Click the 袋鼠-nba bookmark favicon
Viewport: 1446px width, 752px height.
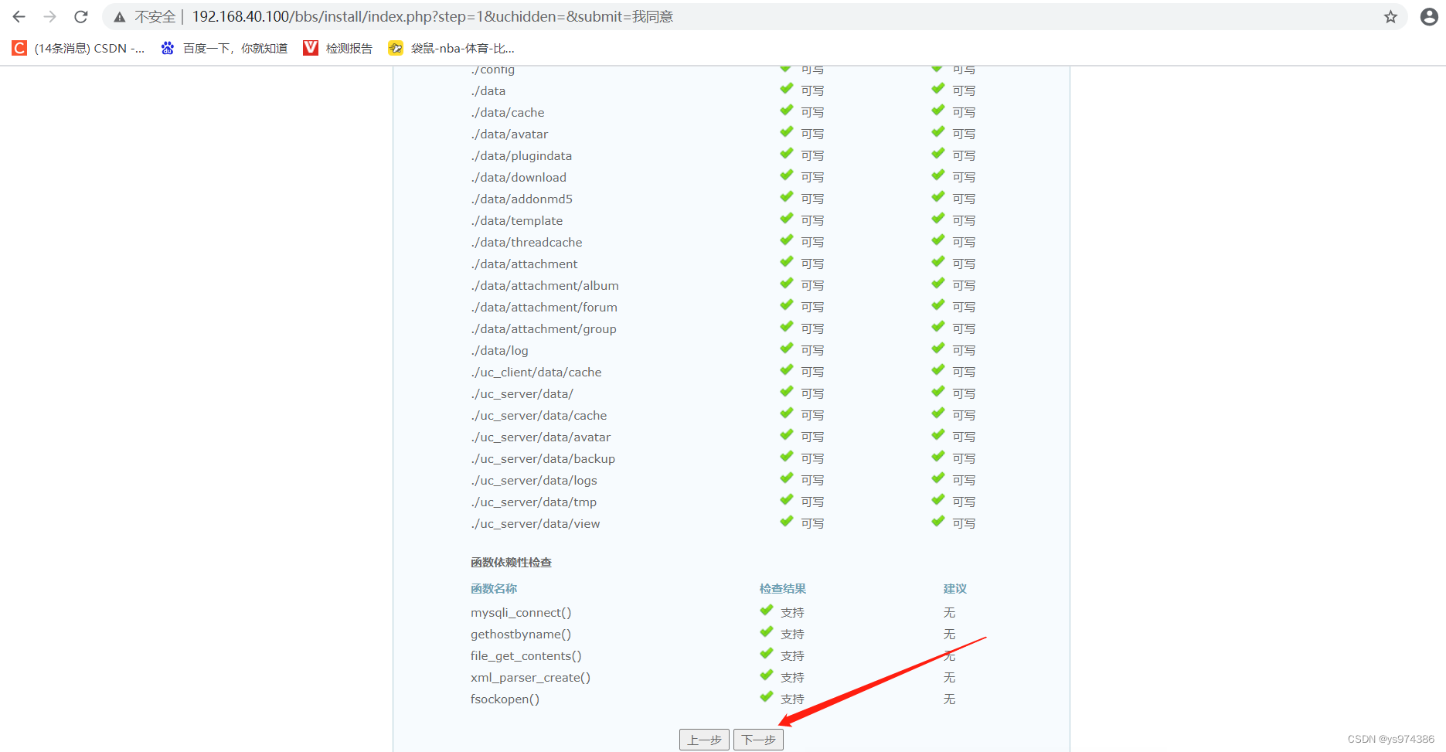click(396, 48)
